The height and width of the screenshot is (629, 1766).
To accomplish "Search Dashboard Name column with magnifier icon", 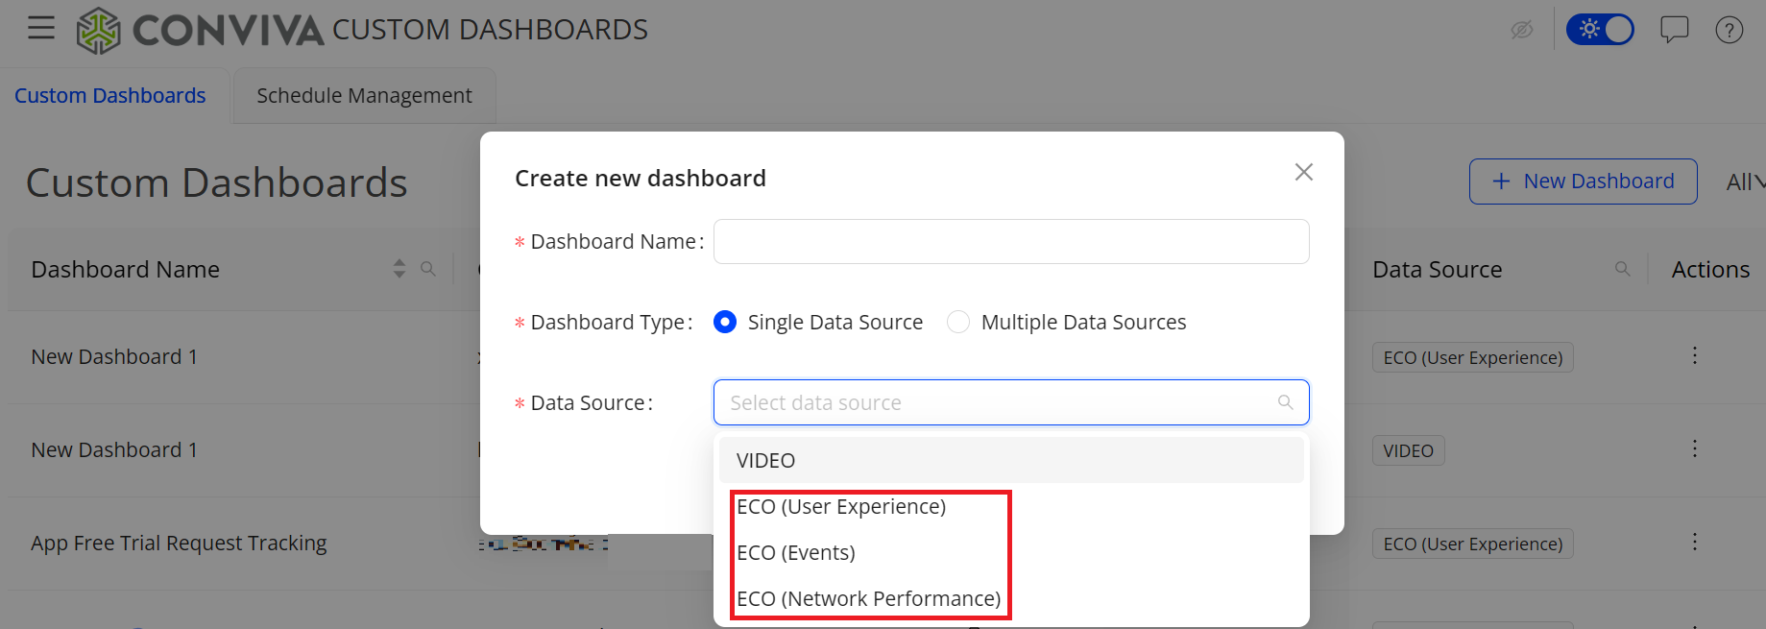I will tap(428, 269).
